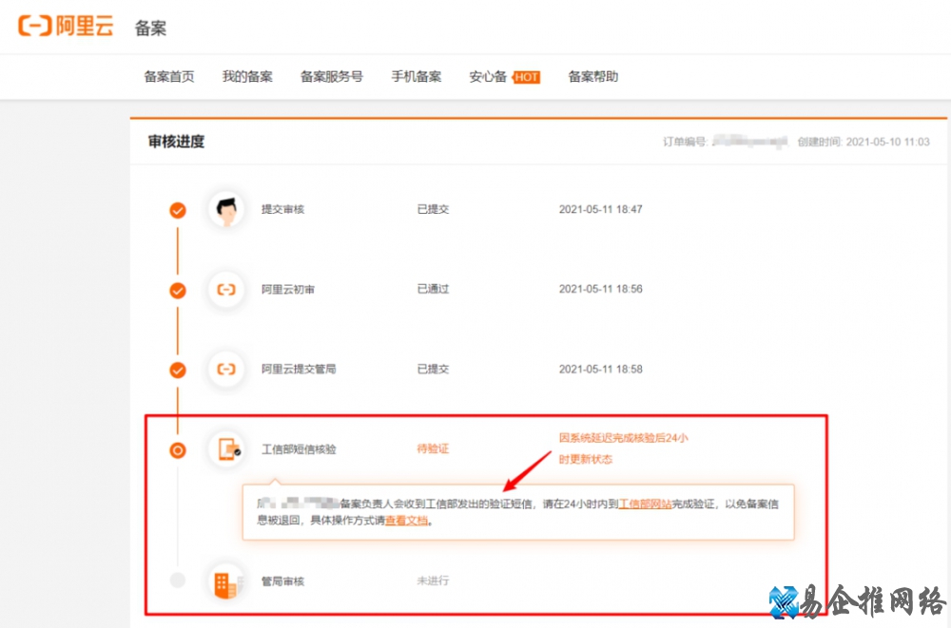Click the gray circle next to 管局审核
951x628 pixels.
pos(177,582)
